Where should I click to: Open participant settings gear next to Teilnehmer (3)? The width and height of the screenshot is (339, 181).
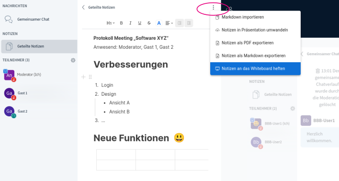(73, 60)
